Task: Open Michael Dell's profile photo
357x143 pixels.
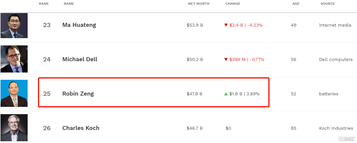Action: click(x=14, y=59)
